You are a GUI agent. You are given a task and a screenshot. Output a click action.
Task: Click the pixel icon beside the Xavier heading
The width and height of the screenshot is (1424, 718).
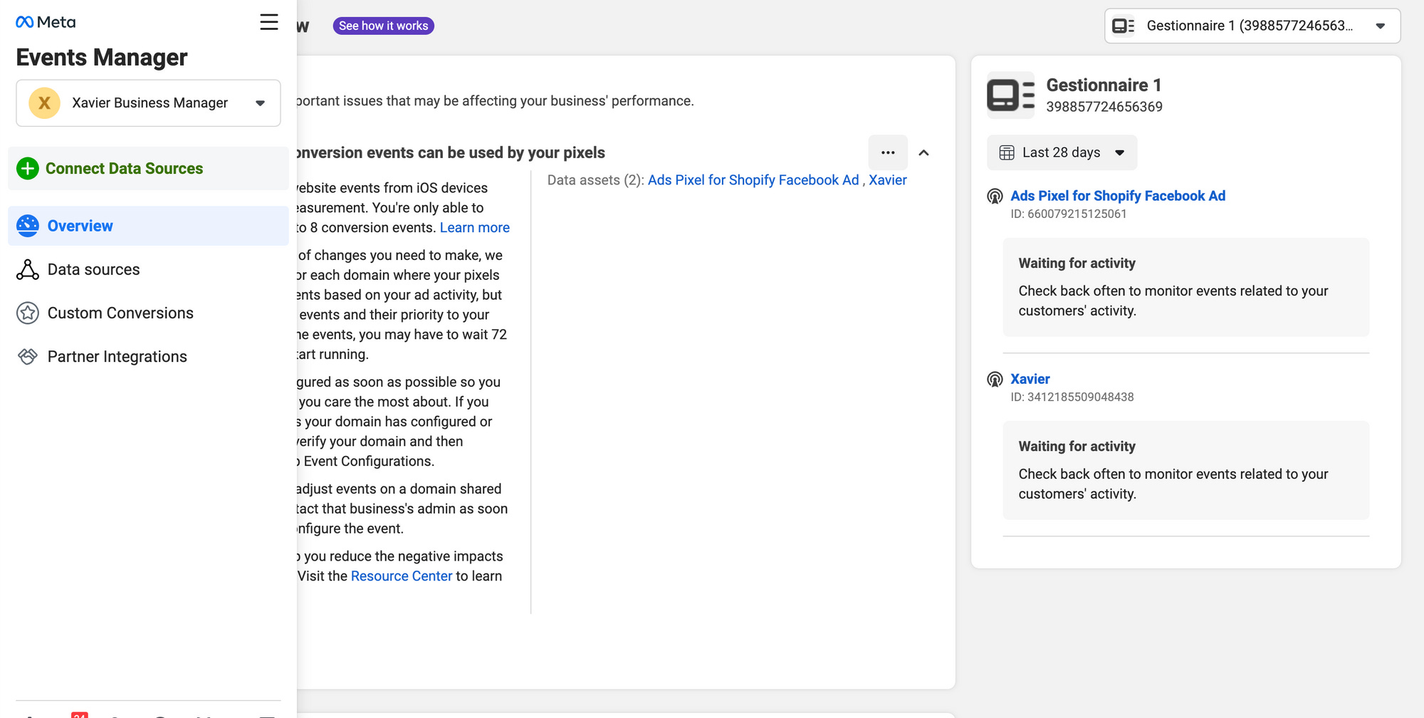pos(995,380)
